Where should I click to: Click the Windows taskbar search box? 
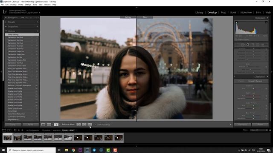[x=31, y=150]
